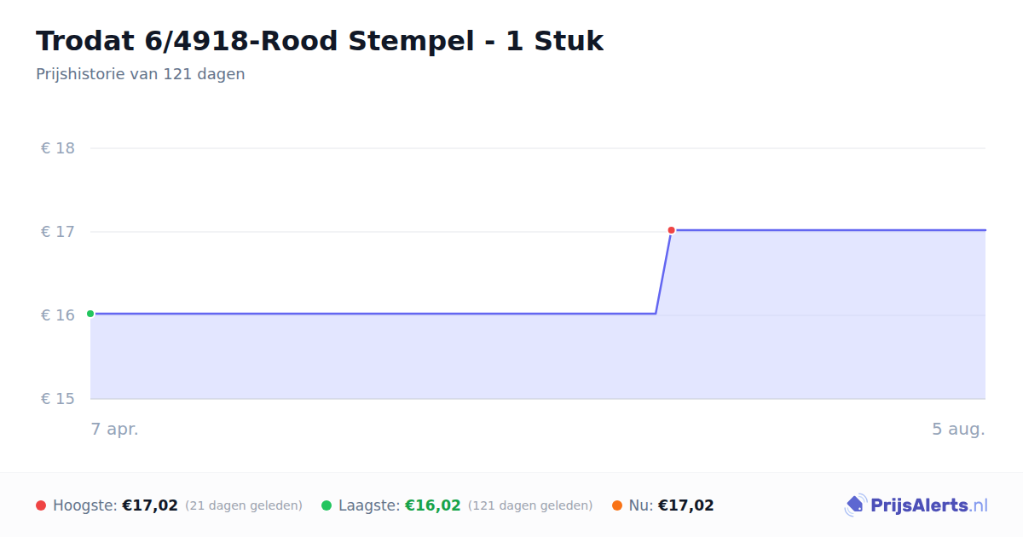Image resolution: width=1023 pixels, height=537 pixels.
Task: Click the red highest-price dot on the chart line
Action: coord(671,230)
